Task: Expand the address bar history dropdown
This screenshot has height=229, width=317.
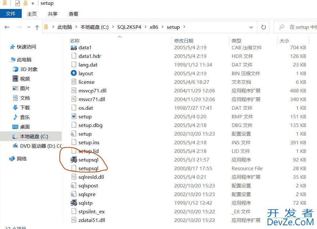Action: click(x=251, y=27)
